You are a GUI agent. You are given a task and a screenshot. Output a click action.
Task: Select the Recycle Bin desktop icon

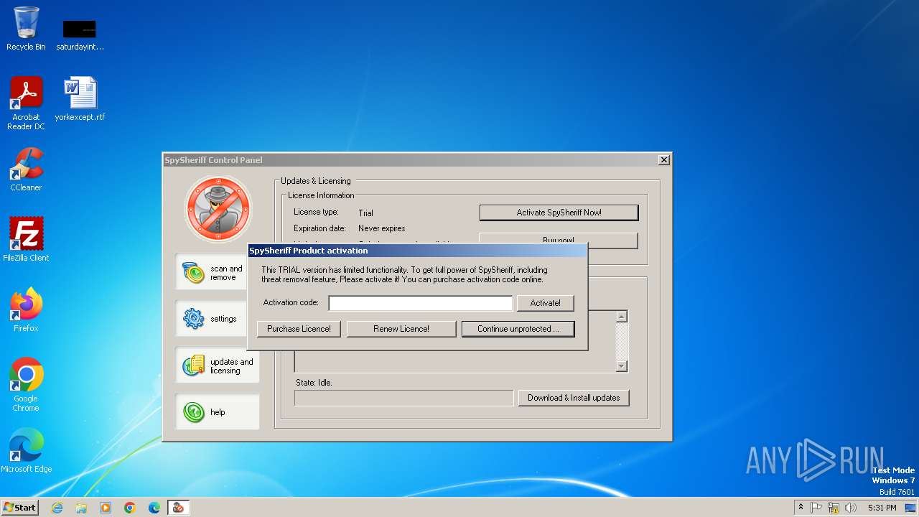point(26,29)
